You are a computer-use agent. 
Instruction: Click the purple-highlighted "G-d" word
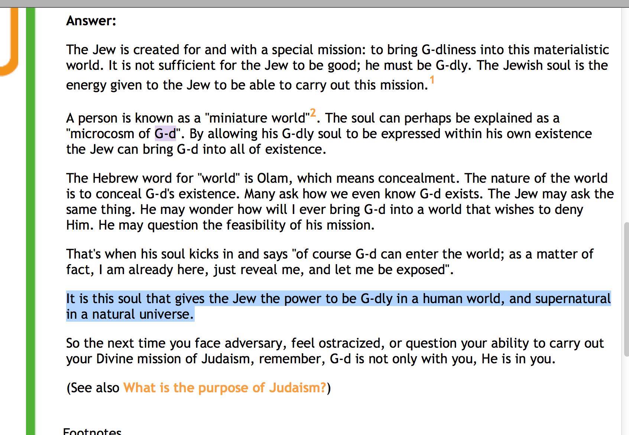click(x=165, y=134)
